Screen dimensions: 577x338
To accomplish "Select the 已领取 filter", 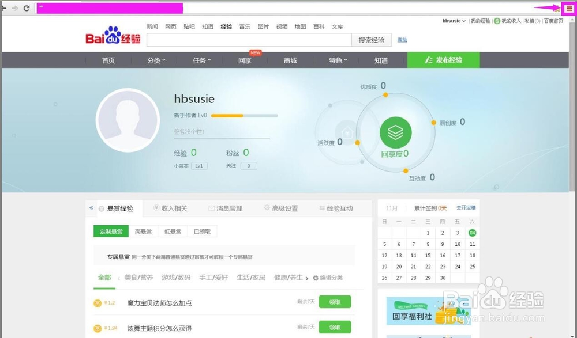I will pyautogui.click(x=203, y=231).
